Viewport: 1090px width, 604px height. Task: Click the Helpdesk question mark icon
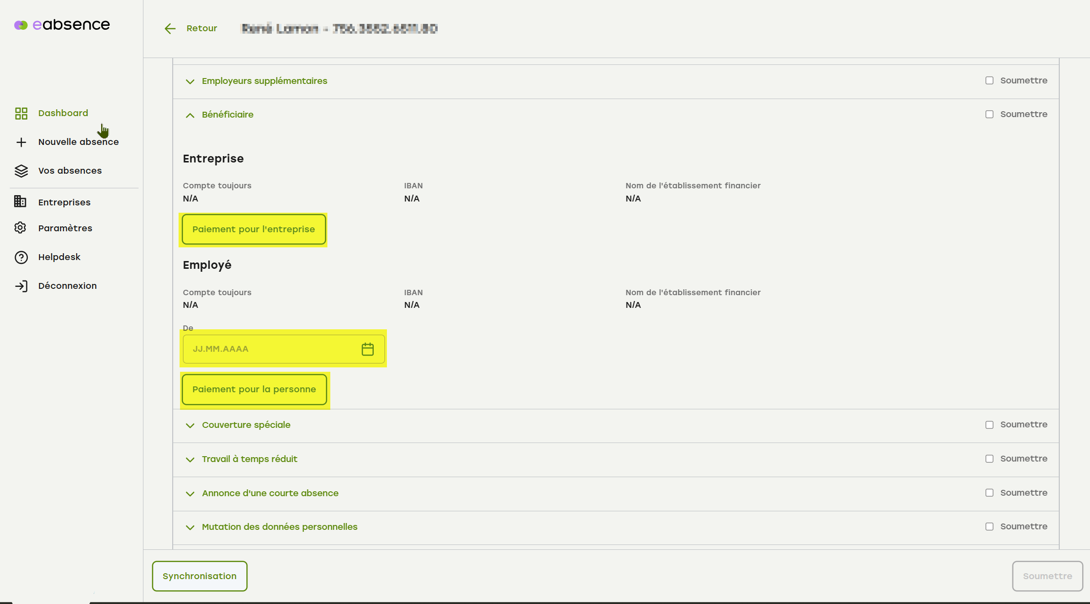pos(21,257)
